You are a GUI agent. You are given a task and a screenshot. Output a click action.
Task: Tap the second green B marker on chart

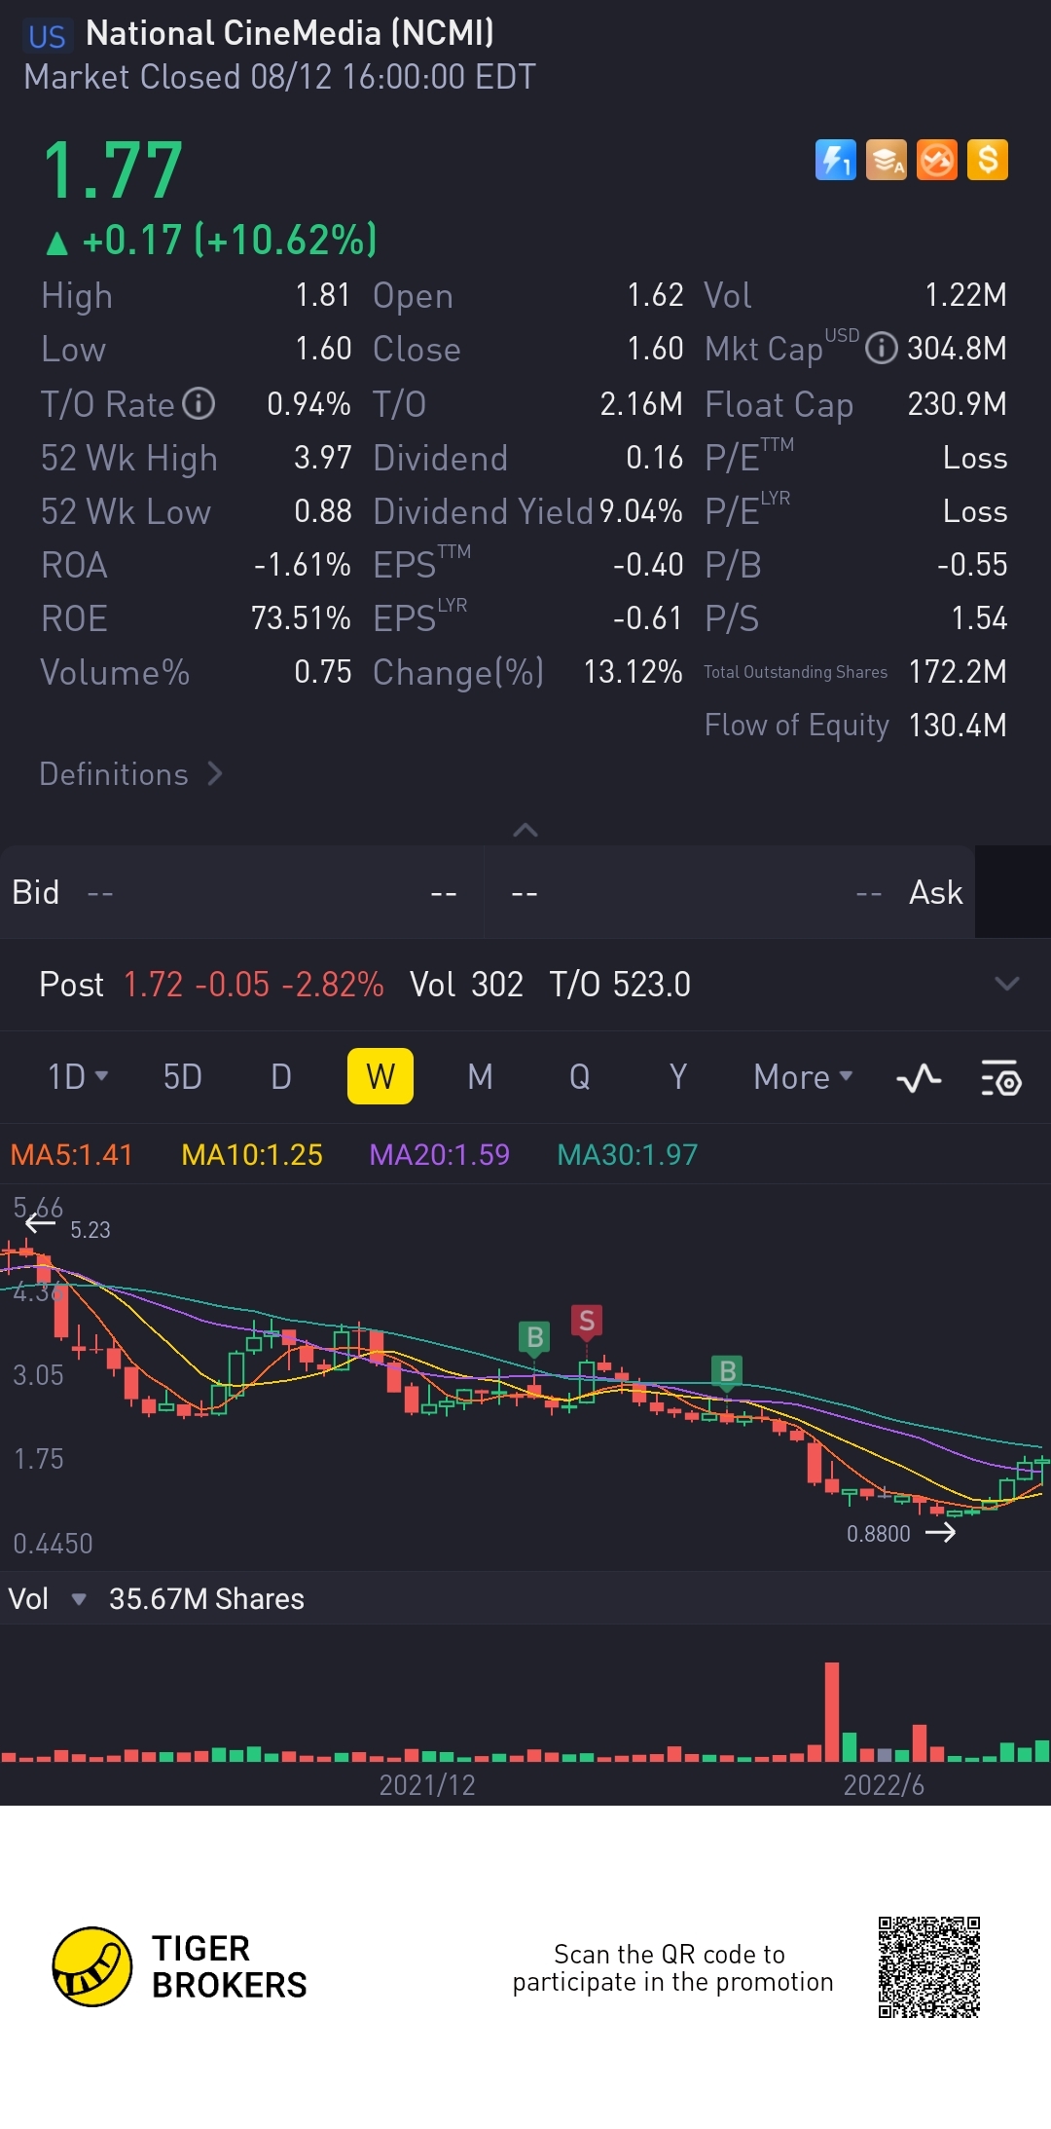(727, 1371)
